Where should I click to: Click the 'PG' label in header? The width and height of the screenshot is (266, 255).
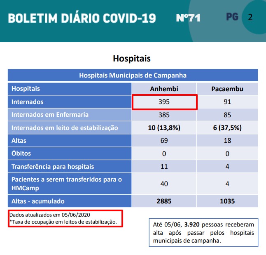[x=232, y=17]
